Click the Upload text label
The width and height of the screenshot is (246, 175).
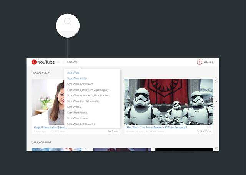pyautogui.click(x=208, y=62)
